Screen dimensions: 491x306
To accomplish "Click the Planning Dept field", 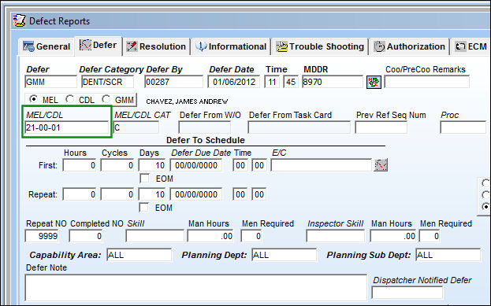I will pyautogui.click(x=284, y=255).
